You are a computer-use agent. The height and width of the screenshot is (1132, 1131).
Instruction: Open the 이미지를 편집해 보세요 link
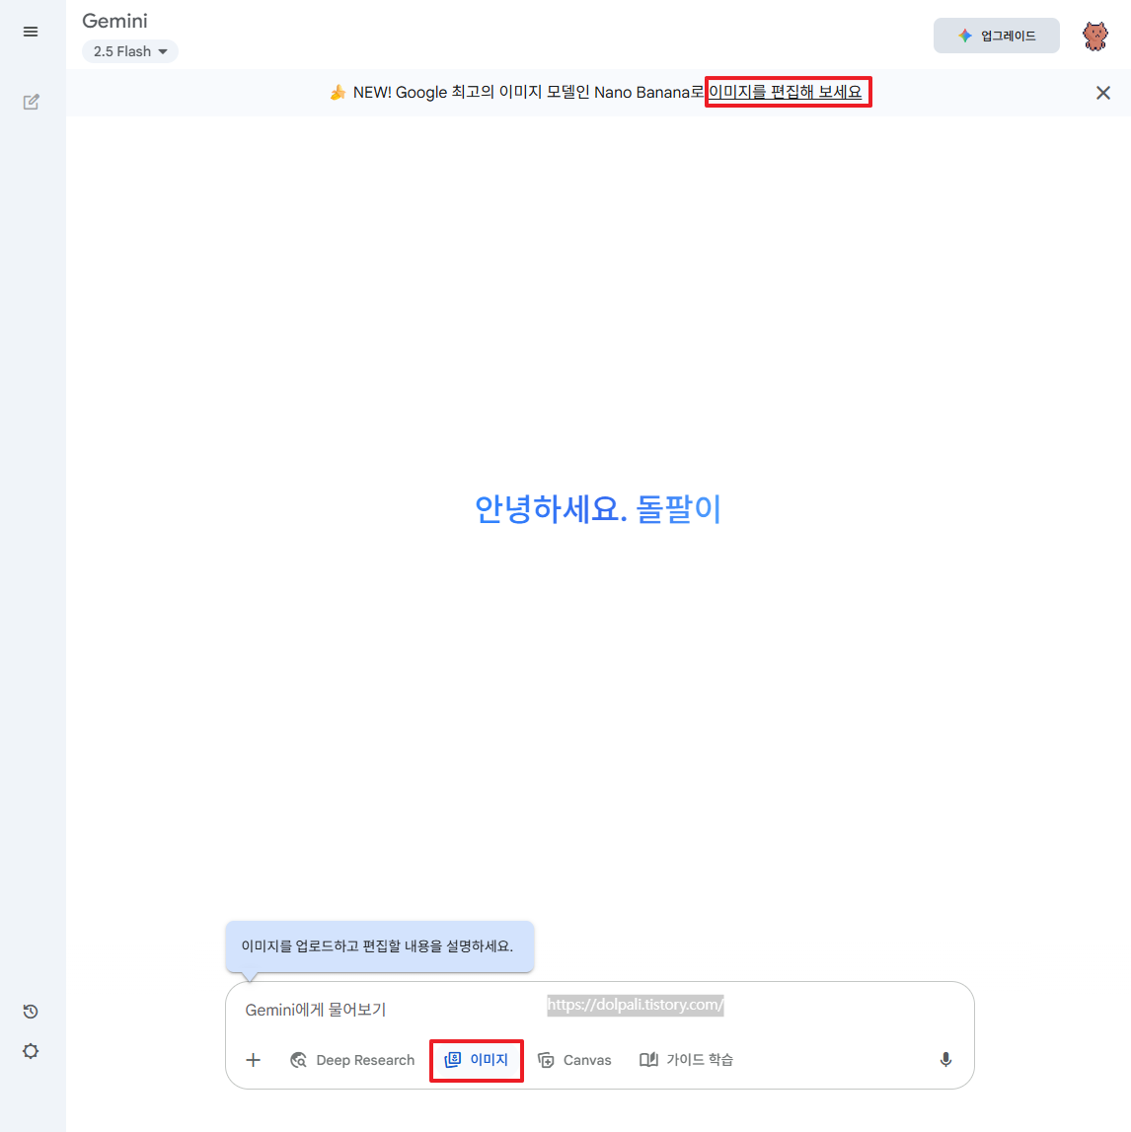pos(788,92)
